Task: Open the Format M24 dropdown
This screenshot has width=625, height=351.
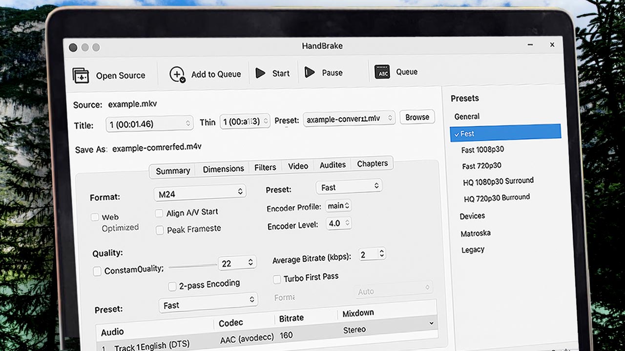Action: (200, 193)
